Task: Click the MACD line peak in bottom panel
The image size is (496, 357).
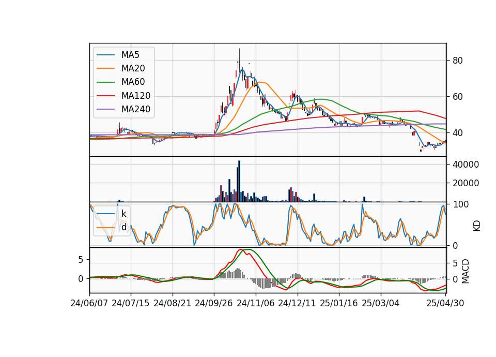Action: 241,249
